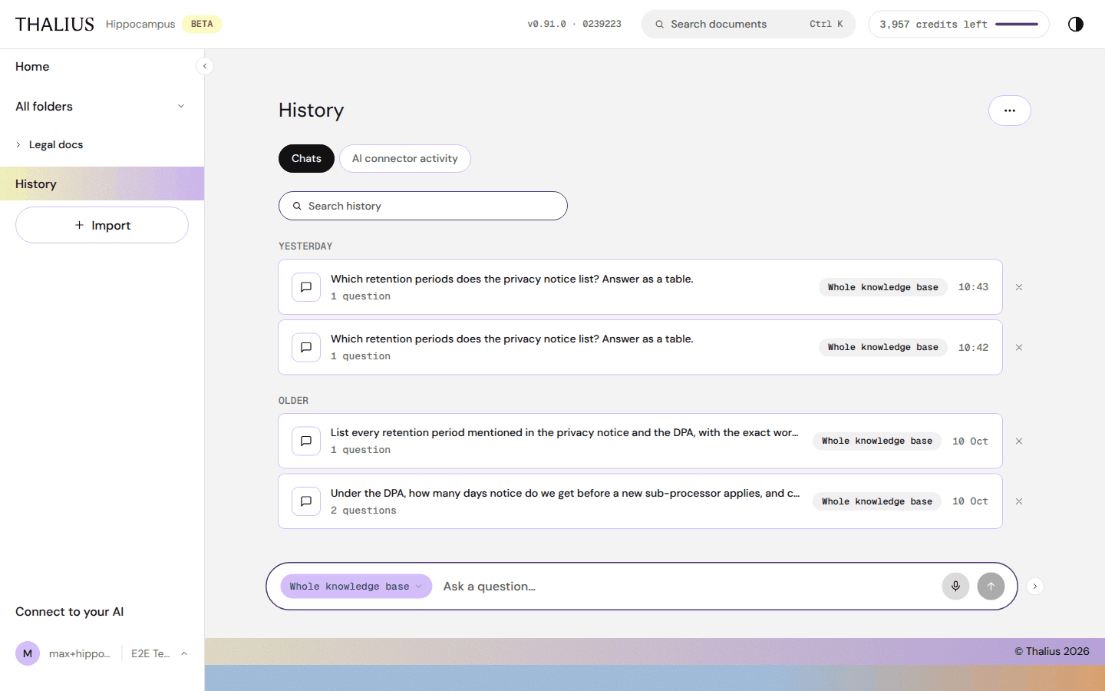This screenshot has height=691, width=1105.
Task: Click the magnifier icon in Search history
Action: tap(297, 206)
